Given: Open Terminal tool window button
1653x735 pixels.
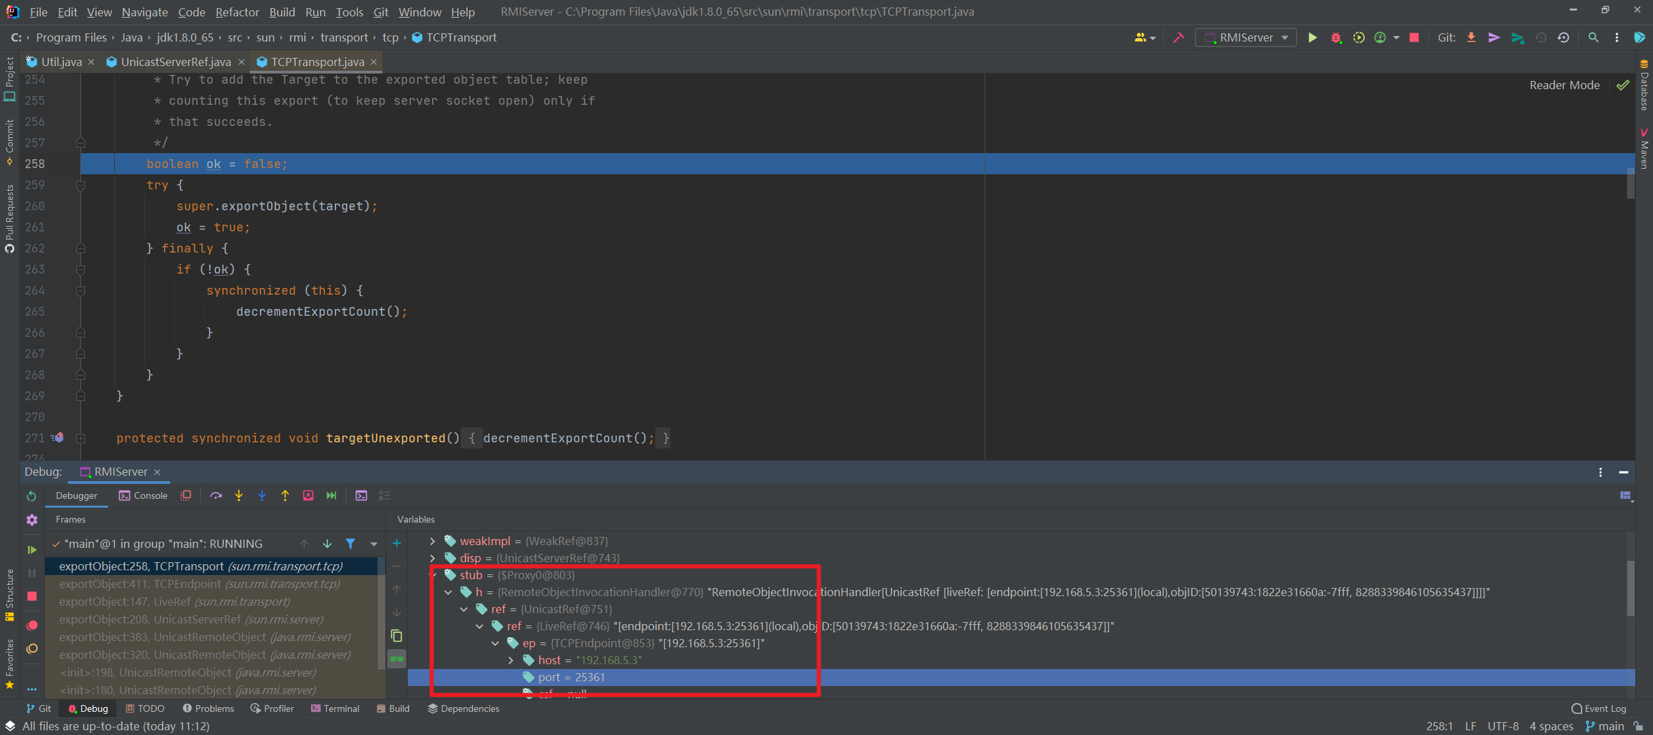Looking at the screenshot, I should click(335, 708).
